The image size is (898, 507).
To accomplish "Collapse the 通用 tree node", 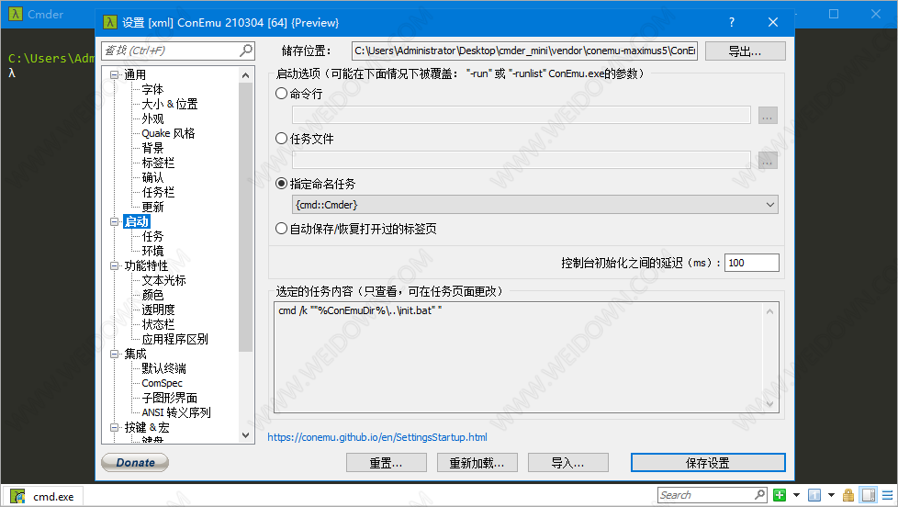I will 115,74.
